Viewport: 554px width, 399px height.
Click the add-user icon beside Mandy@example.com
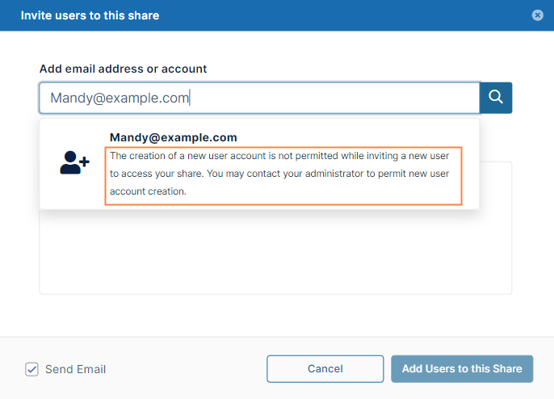coord(74,163)
